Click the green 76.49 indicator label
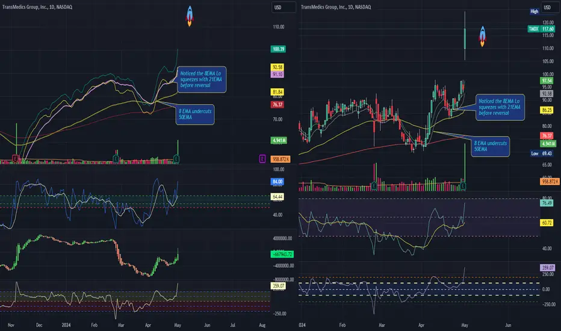This screenshot has width=561, height=331. [547, 203]
